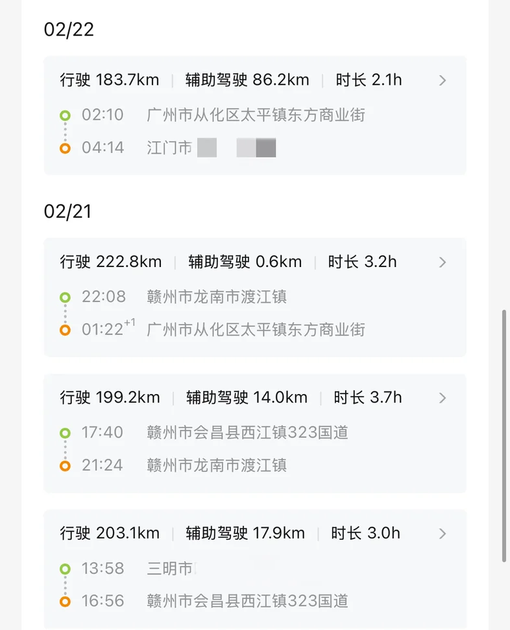Expand the 222.8km trip details chevron

pos(443,262)
